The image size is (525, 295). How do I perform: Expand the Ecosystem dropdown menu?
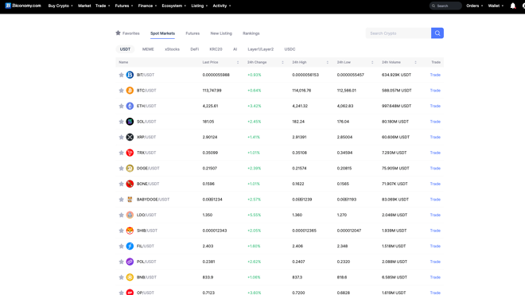(x=173, y=6)
